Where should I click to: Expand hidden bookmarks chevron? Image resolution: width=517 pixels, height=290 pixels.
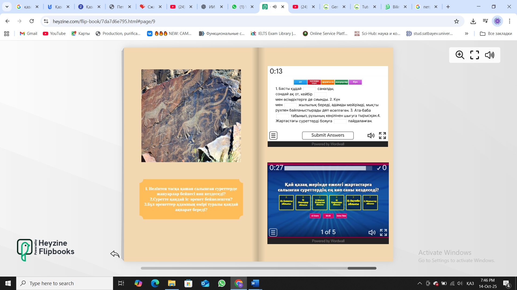pos(466,34)
